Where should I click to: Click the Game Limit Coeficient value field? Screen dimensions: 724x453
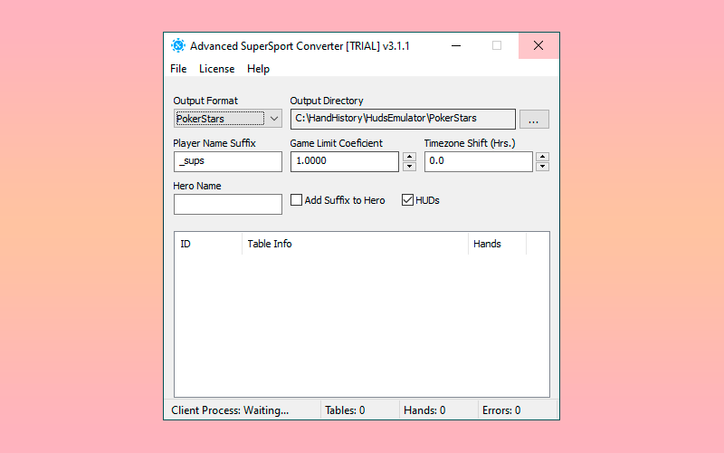(x=344, y=161)
